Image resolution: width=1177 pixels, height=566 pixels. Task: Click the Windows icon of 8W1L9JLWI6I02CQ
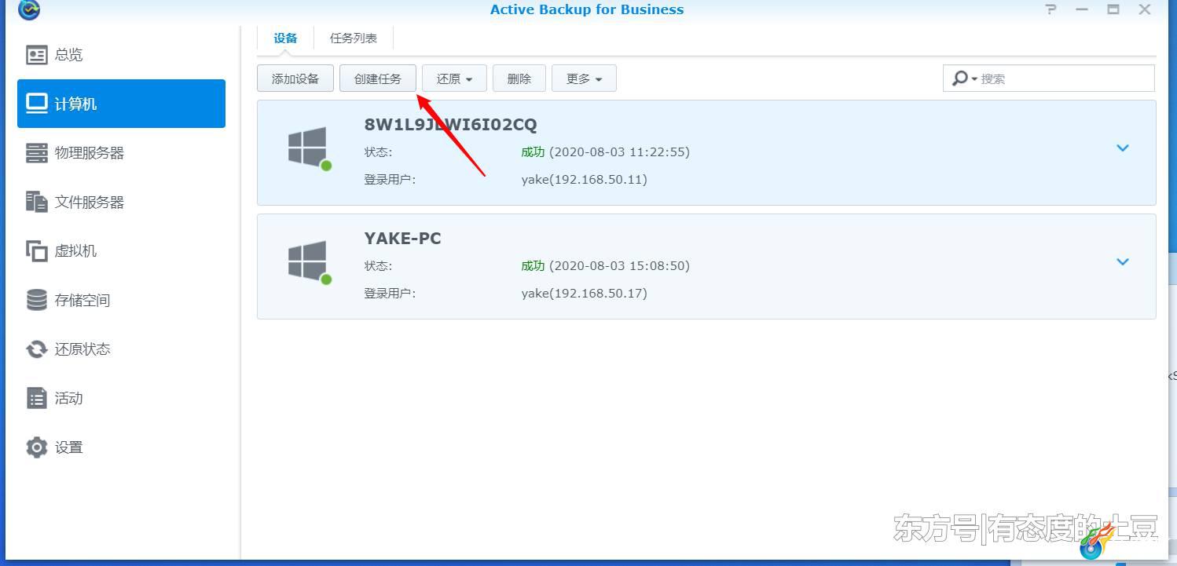pos(308,148)
